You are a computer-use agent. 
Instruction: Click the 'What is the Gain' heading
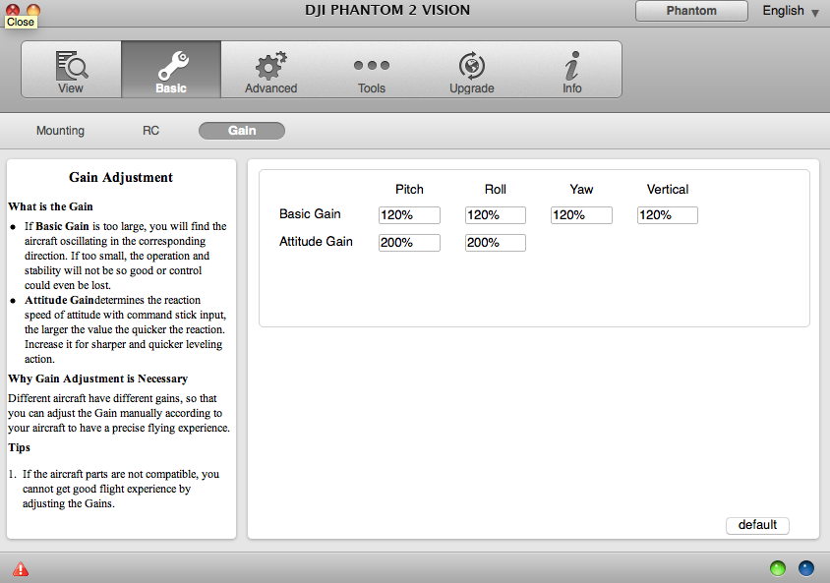[x=51, y=206]
